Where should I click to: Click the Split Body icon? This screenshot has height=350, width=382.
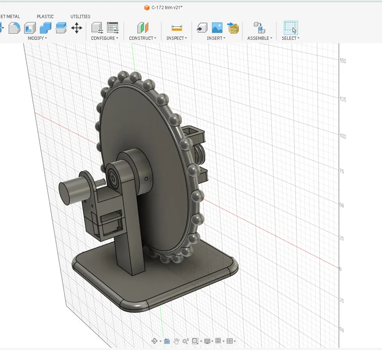pos(61,28)
